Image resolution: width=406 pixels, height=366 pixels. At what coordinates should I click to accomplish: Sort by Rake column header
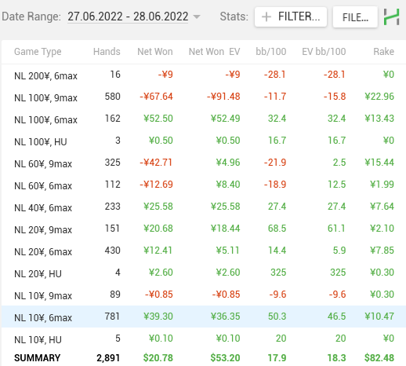click(383, 52)
